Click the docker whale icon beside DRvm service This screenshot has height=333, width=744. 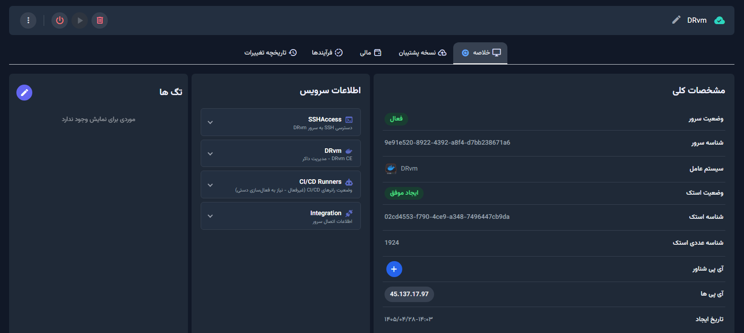point(349,151)
